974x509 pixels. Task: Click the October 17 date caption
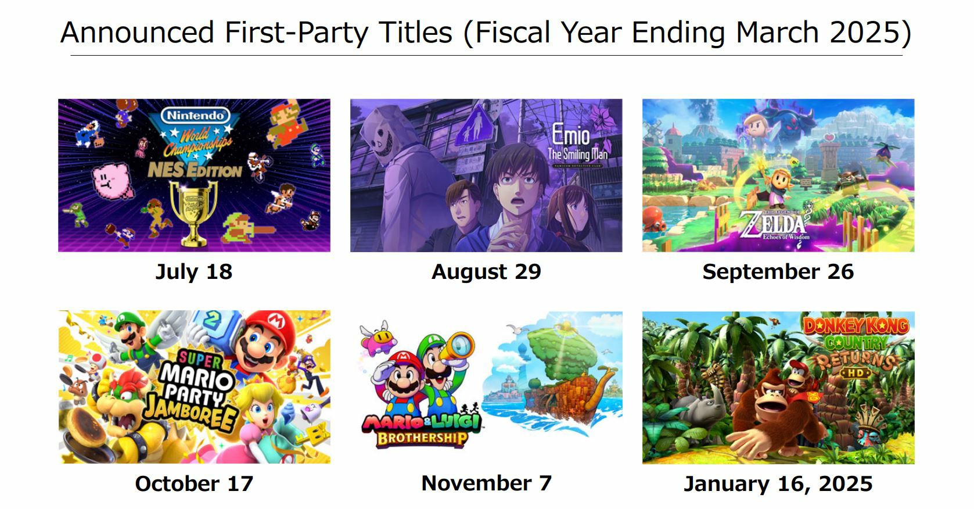[194, 483]
